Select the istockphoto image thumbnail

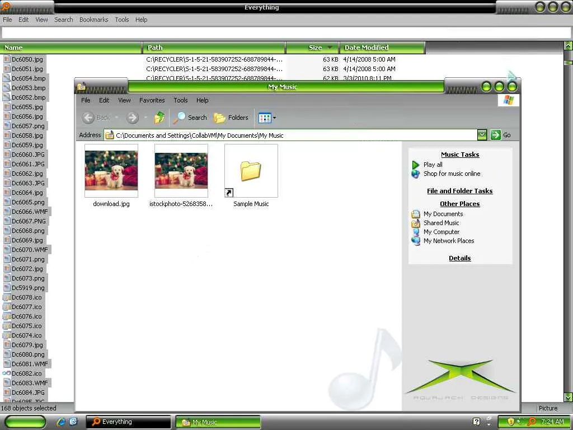(x=181, y=171)
